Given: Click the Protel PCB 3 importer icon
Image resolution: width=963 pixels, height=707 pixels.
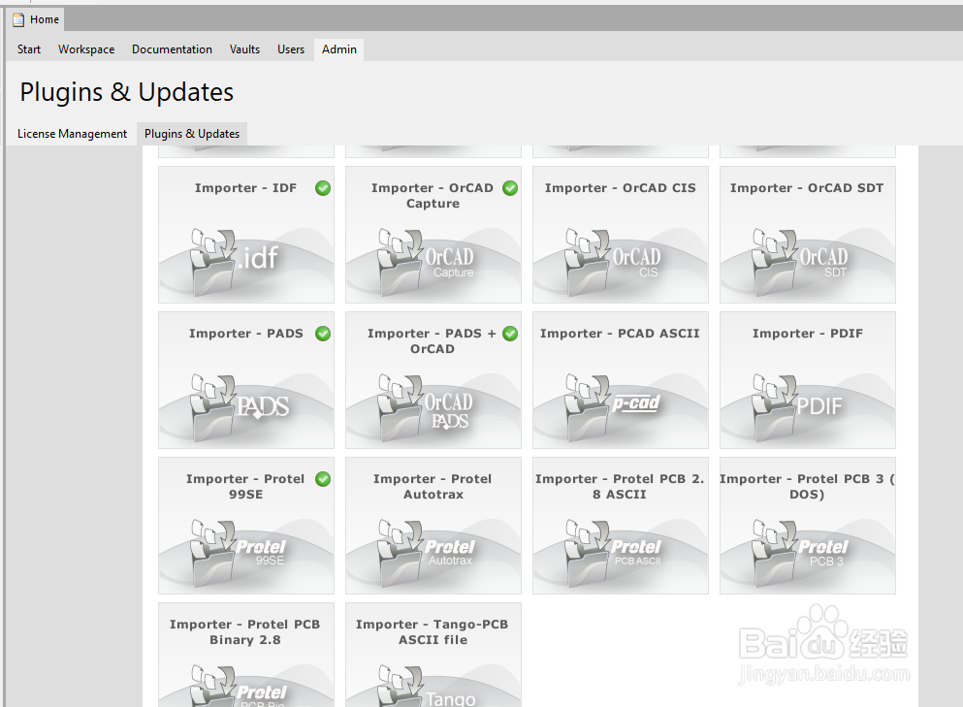Looking at the screenshot, I should pyautogui.click(x=800, y=552).
